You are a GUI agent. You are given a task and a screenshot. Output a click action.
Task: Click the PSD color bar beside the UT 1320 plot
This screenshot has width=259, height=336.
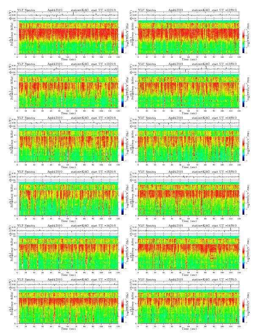click(x=122, y=95)
